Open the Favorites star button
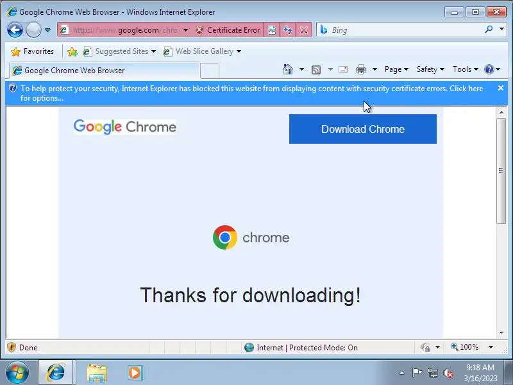Viewport: 513px width, 385px height. point(32,51)
